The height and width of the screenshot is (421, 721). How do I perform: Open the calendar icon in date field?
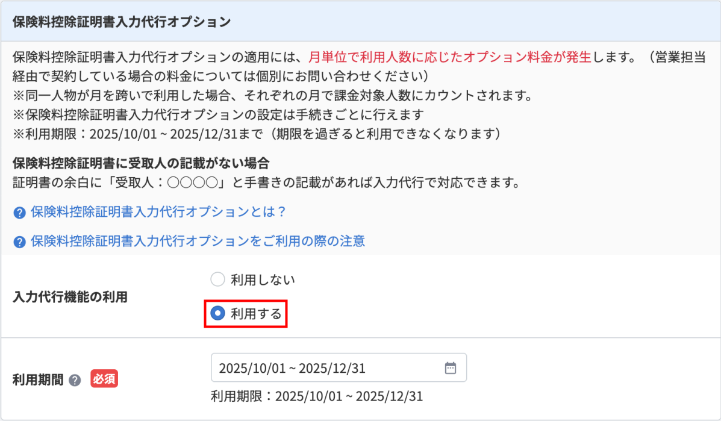(450, 367)
